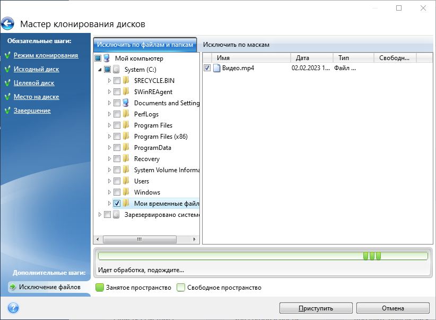Check the Program Files folder checkbox
This screenshot has width=436, height=320.
[117, 125]
